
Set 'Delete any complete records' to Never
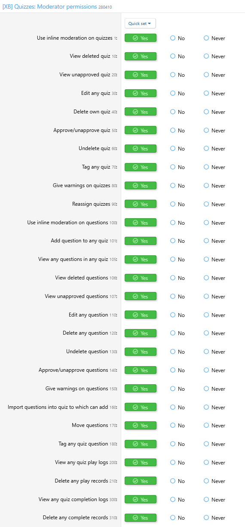[x=214, y=518]
